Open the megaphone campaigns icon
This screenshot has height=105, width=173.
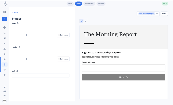point(5,38)
